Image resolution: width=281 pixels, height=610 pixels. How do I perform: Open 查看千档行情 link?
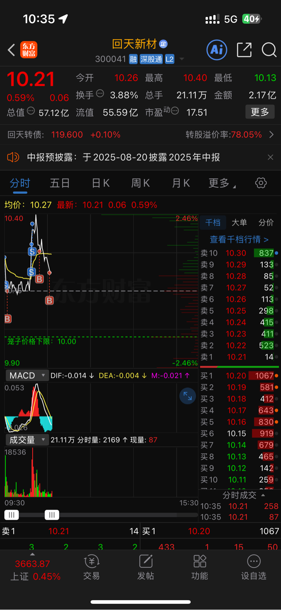[239, 240]
